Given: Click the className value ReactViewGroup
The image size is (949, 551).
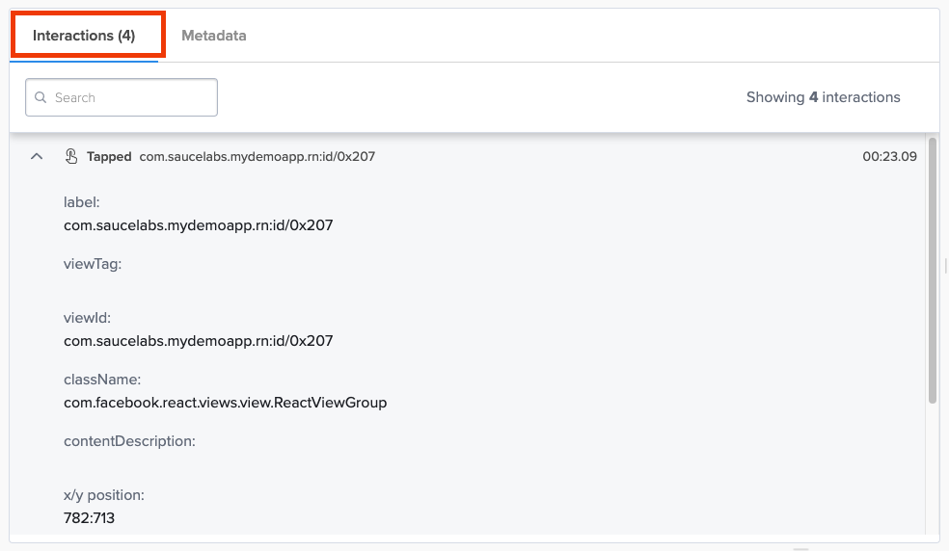Looking at the screenshot, I should [x=225, y=403].
